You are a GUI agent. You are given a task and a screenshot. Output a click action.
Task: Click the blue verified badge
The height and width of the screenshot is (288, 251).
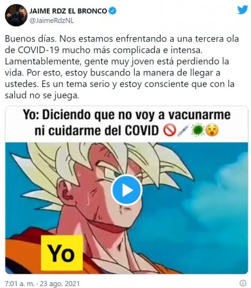pos(112,11)
